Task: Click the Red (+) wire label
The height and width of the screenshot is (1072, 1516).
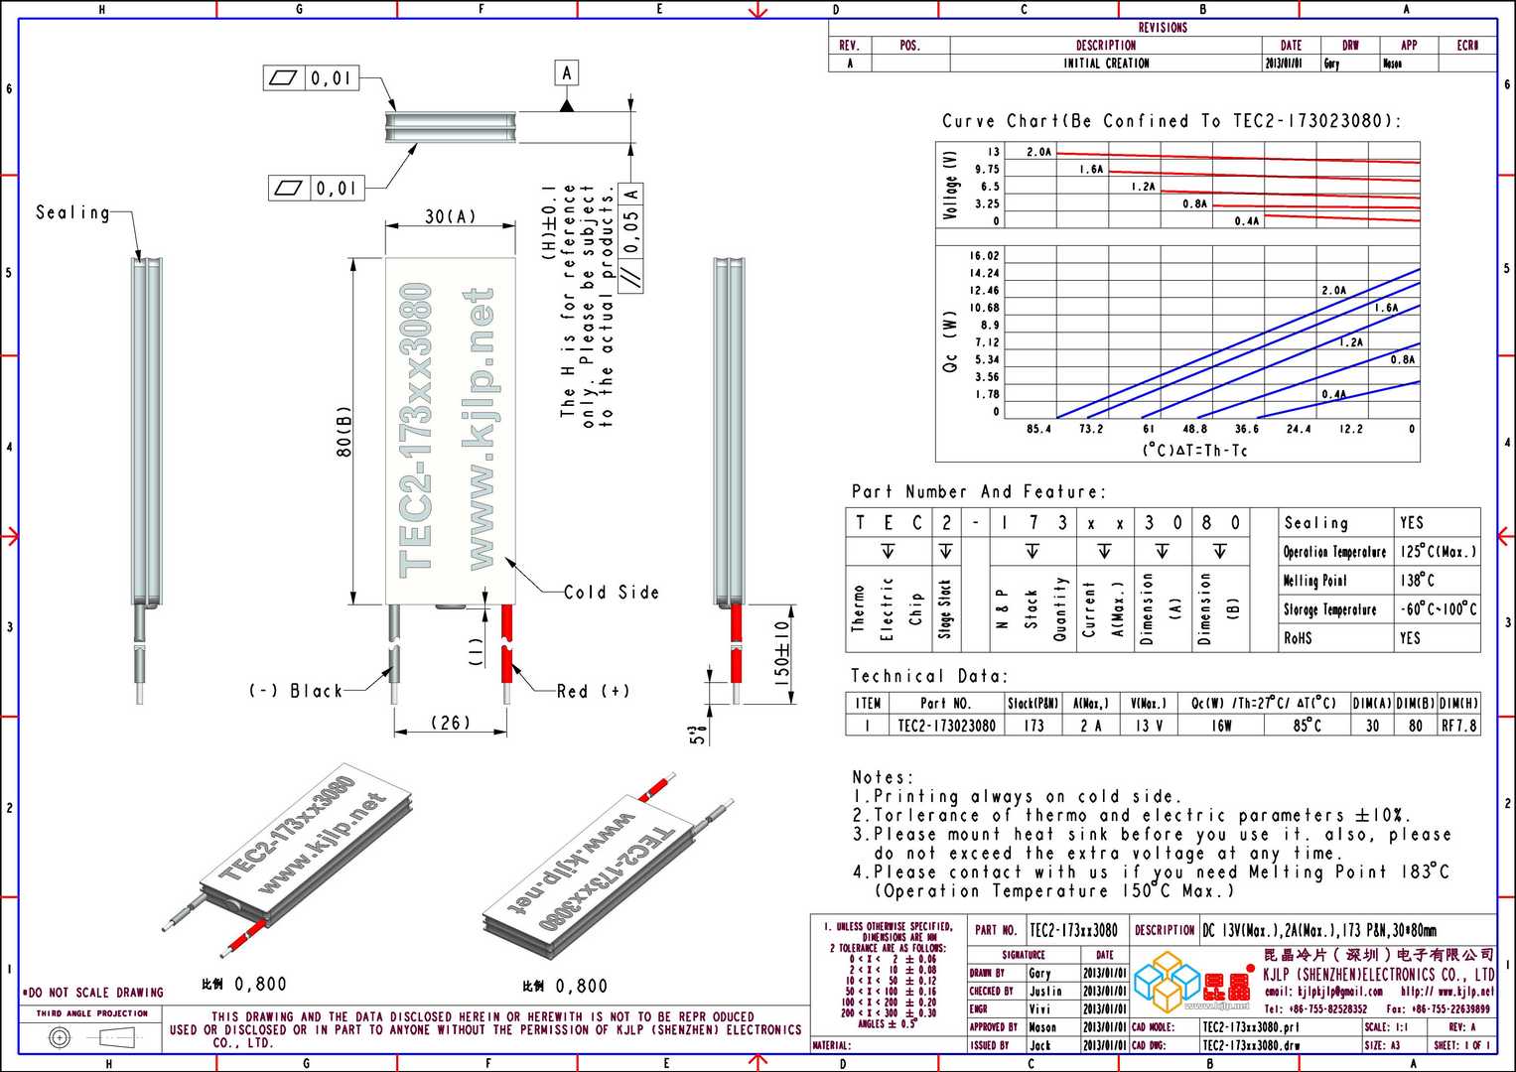Action: coord(593,691)
